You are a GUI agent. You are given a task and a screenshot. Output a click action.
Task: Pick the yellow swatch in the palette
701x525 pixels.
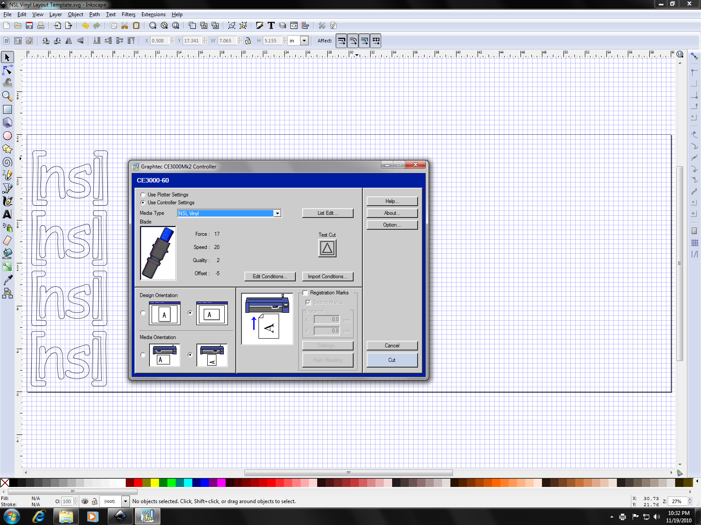pos(155,483)
